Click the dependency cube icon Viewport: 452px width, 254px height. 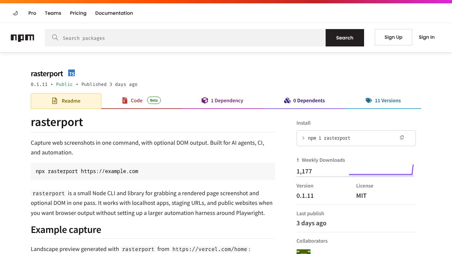205,100
